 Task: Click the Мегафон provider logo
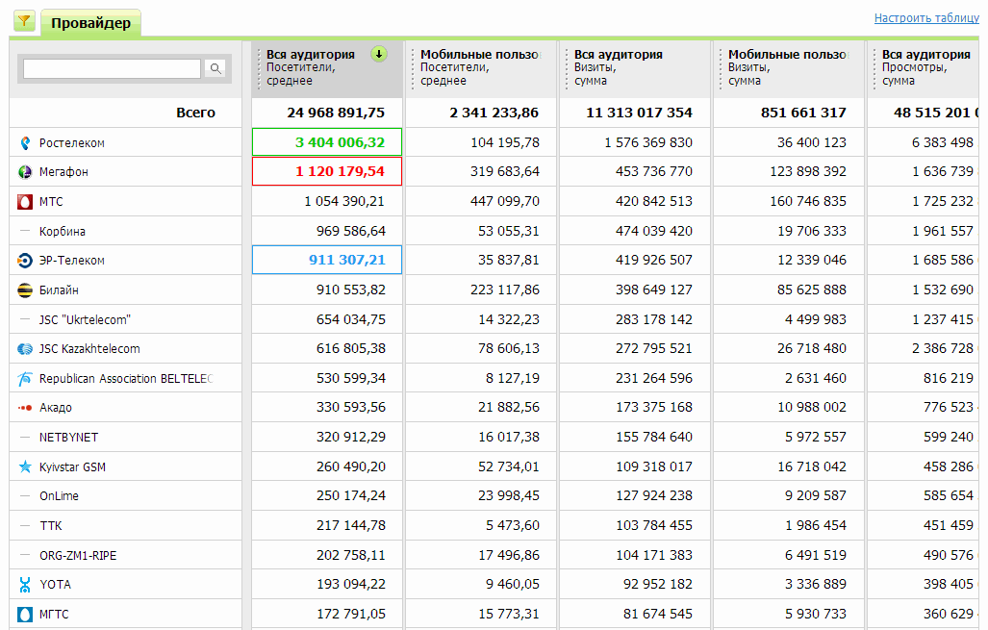pyautogui.click(x=25, y=172)
